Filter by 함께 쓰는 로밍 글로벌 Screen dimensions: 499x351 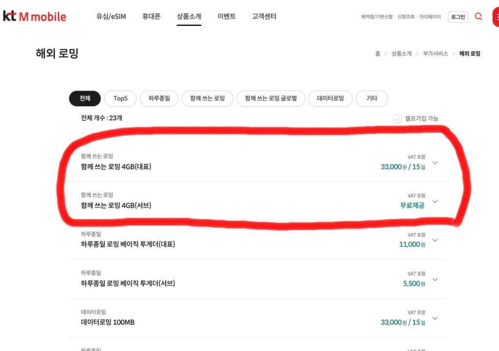(271, 98)
